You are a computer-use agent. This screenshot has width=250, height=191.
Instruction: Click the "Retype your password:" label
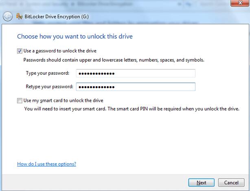[x=50, y=87]
